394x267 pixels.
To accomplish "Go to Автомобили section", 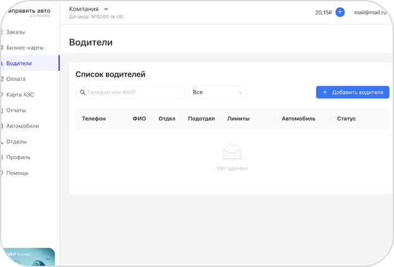I will 22,126.
